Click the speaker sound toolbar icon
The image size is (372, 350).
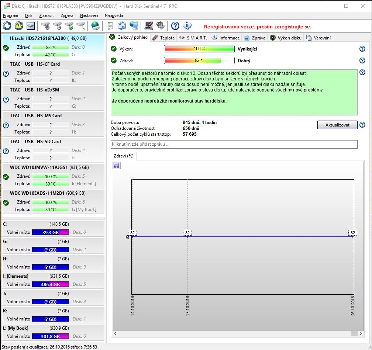(x=161, y=26)
